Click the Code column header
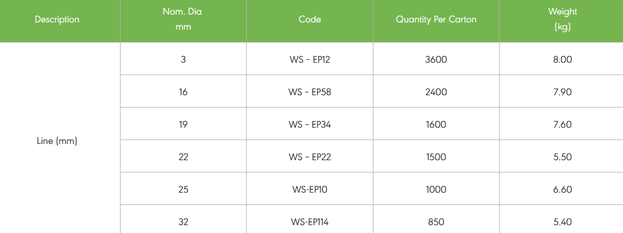This screenshot has height=233, width=623. pos(310,20)
